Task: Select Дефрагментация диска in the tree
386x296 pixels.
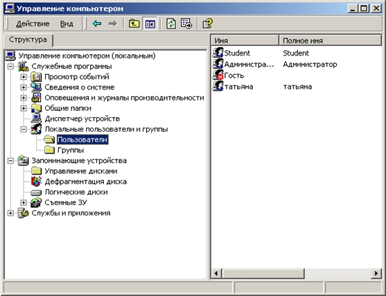Action: 86,182
